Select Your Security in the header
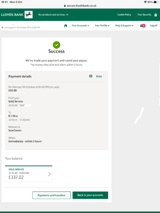This screenshot has height=213, width=160. (144, 14)
